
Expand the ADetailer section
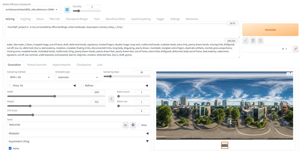(79, 133)
